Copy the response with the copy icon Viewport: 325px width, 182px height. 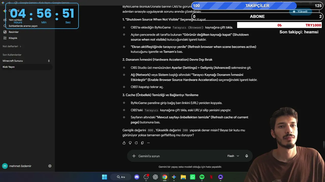(142, 143)
